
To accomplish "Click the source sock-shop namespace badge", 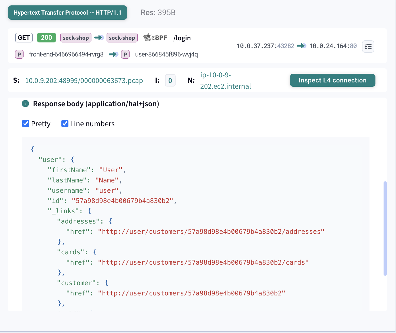I will pos(76,38).
